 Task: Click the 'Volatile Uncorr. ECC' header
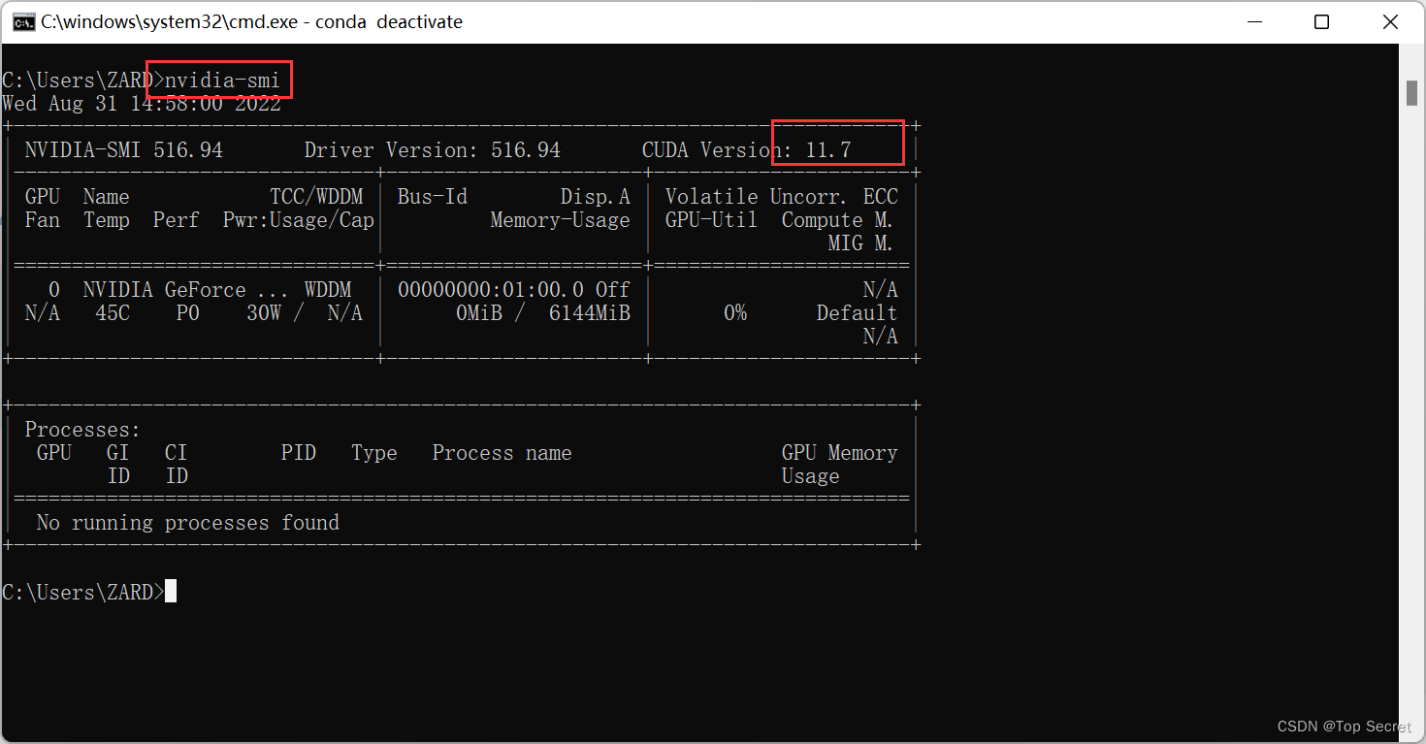(782, 197)
